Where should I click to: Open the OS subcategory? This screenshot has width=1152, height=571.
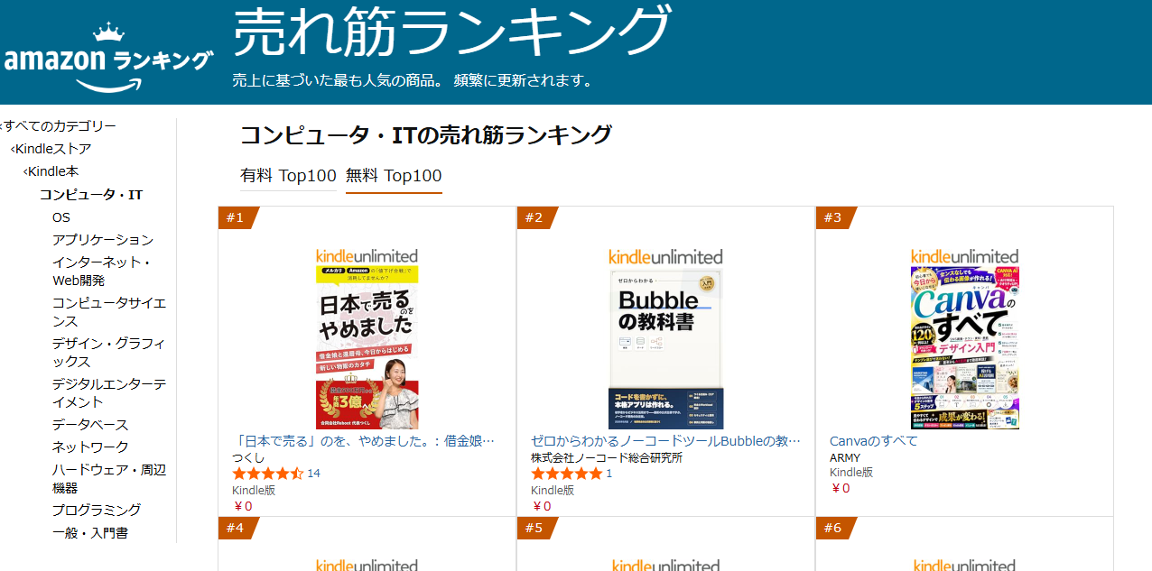60,217
